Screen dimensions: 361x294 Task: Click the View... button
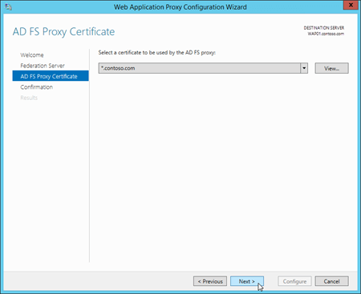pyautogui.click(x=331, y=68)
